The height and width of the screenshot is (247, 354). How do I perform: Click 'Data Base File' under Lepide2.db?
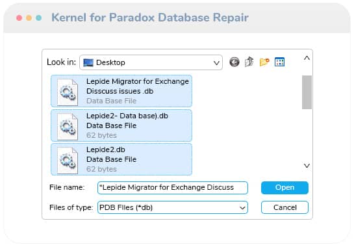[x=111, y=159]
